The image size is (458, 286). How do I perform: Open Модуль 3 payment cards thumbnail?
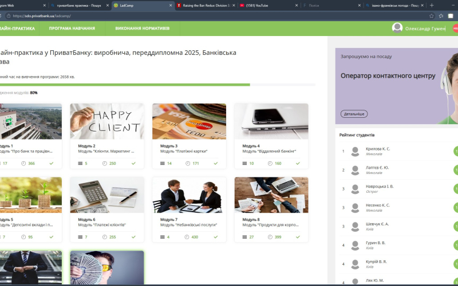click(189, 121)
